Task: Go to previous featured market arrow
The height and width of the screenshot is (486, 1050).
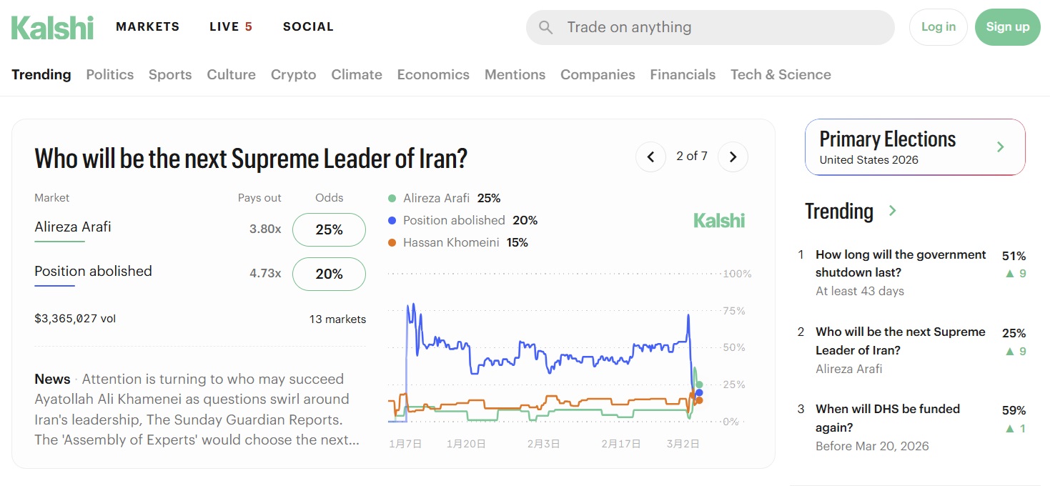Action: tap(650, 157)
